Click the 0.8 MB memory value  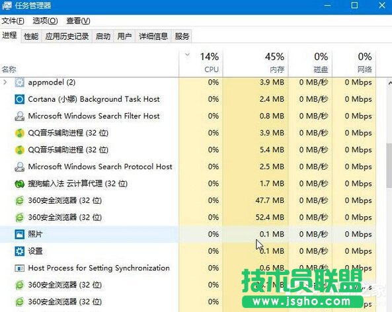(272, 116)
